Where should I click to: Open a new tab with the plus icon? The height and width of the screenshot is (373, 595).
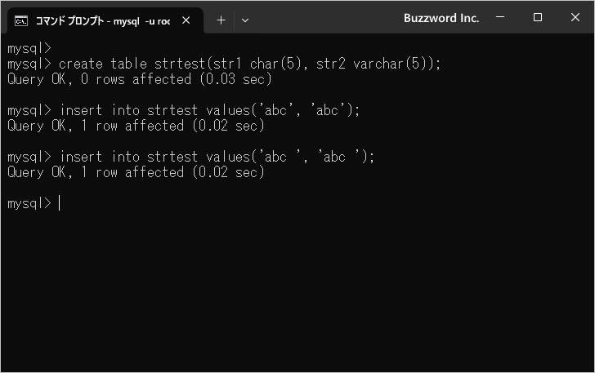click(x=221, y=20)
